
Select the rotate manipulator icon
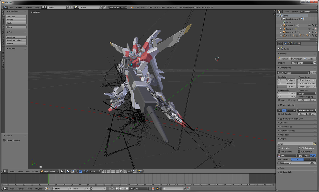(x=83, y=171)
